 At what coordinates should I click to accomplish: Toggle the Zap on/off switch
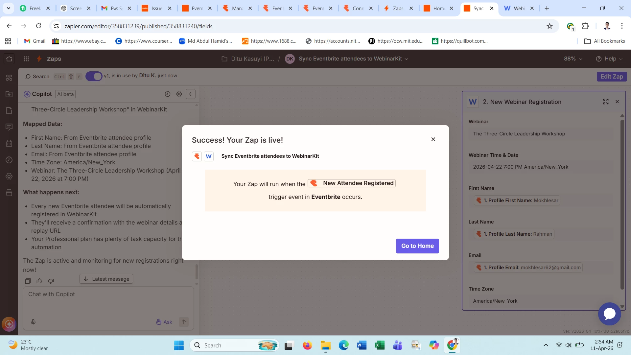[94, 76]
